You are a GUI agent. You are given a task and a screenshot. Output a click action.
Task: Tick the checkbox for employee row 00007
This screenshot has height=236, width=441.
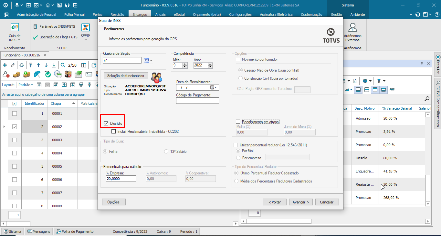(15, 193)
